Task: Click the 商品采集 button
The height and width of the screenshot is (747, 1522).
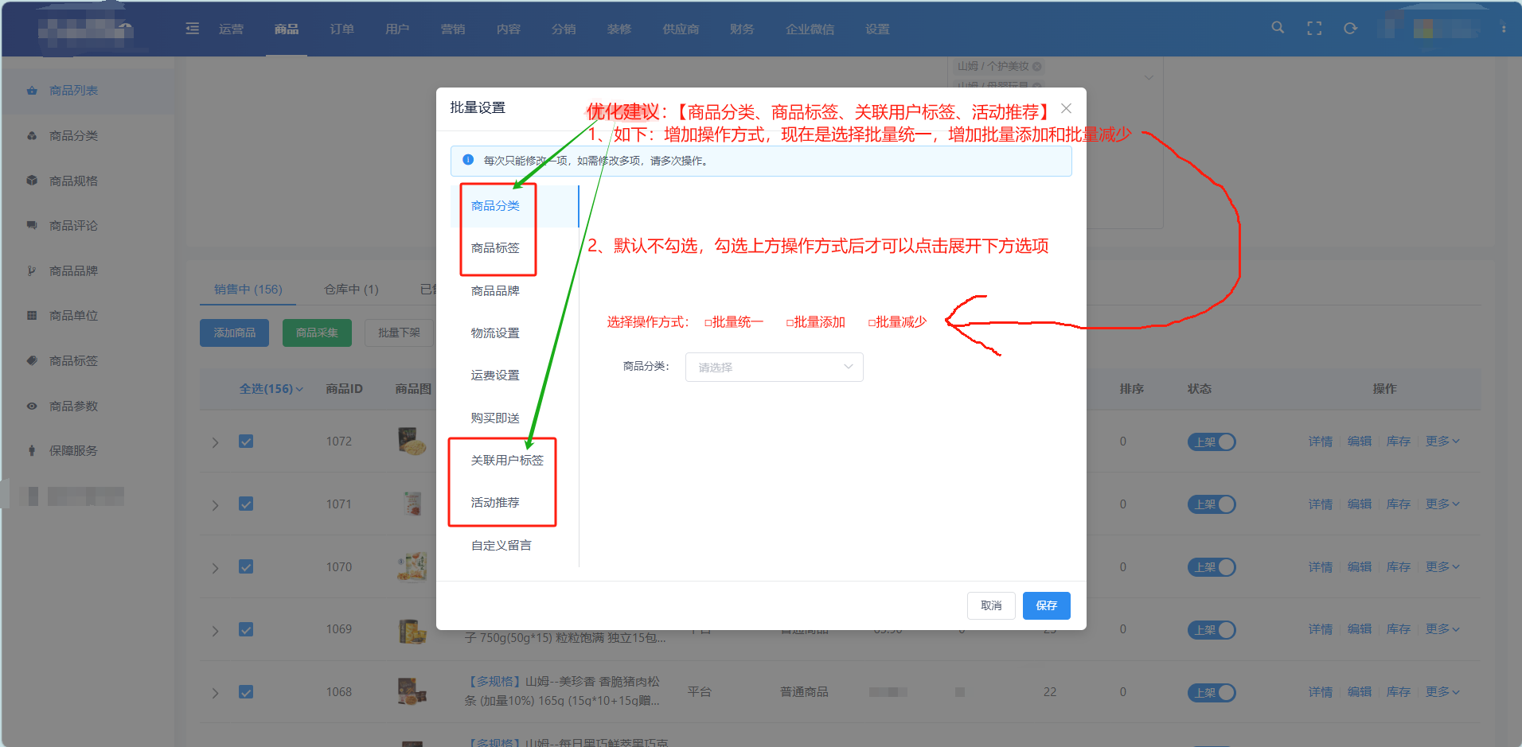Action: click(x=317, y=333)
